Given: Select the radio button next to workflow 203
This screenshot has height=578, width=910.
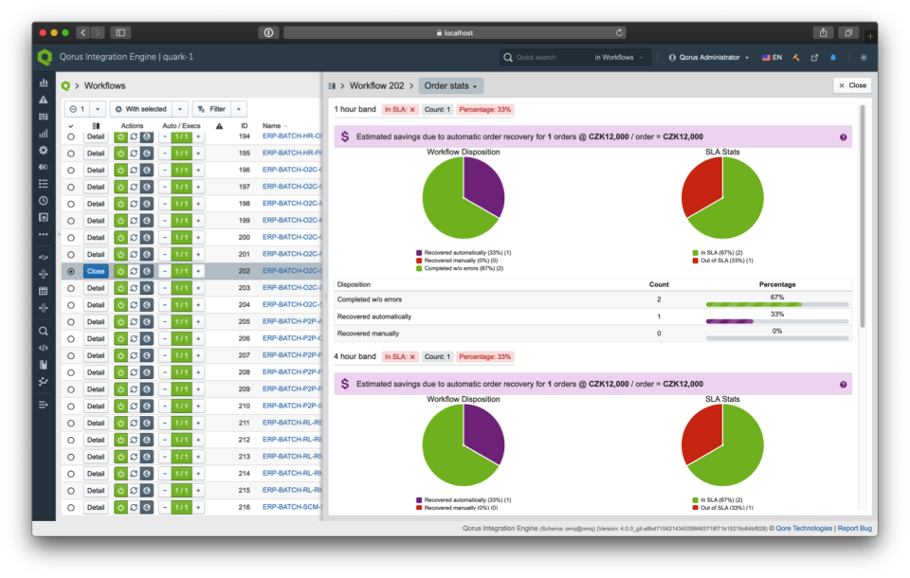Looking at the screenshot, I should (70, 287).
